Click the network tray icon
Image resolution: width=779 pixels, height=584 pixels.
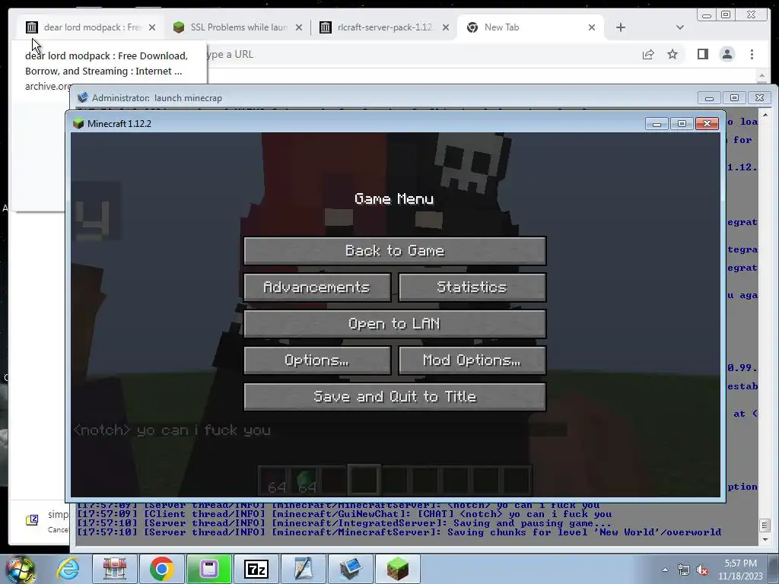tap(684, 570)
